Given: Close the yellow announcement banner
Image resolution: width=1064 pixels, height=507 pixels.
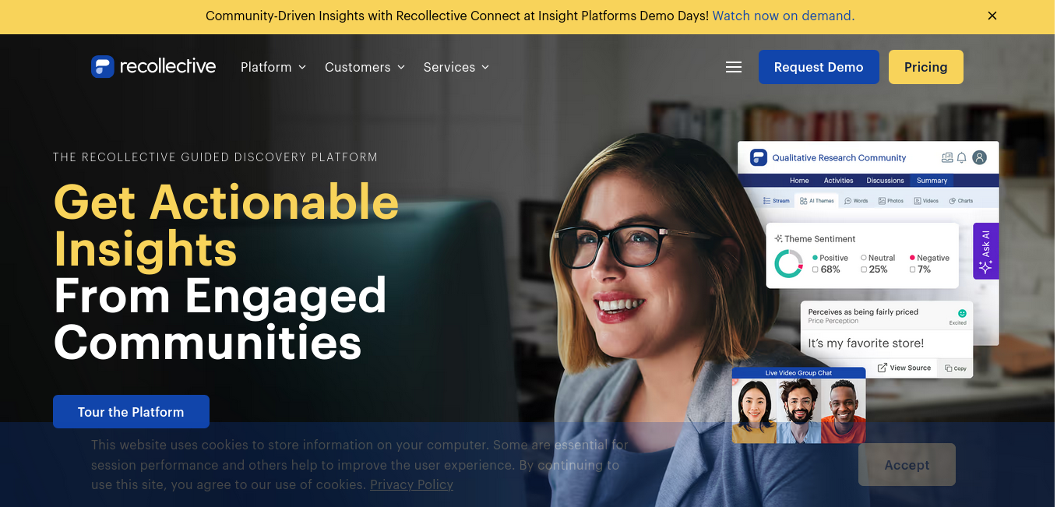Looking at the screenshot, I should point(992,16).
